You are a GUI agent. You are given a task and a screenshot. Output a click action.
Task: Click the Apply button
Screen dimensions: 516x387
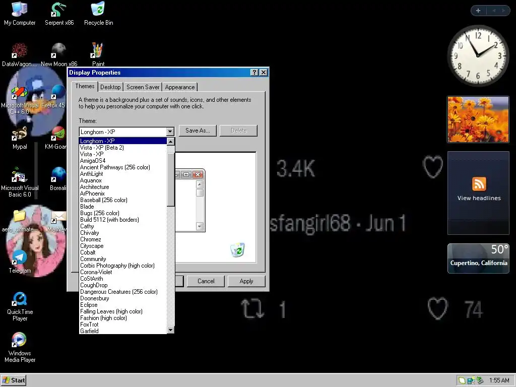click(x=246, y=281)
